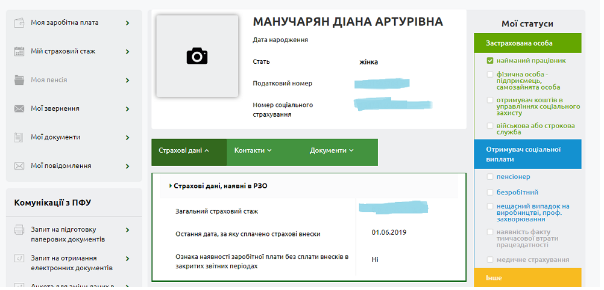Click the profile photo placeholder
Image resolution: width=604 pixels, height=290 pixels.
tap(197, 56)
